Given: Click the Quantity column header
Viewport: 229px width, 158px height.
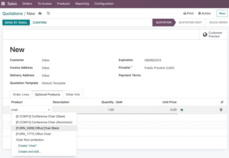Looking at the screenshot, I should 108,102.
